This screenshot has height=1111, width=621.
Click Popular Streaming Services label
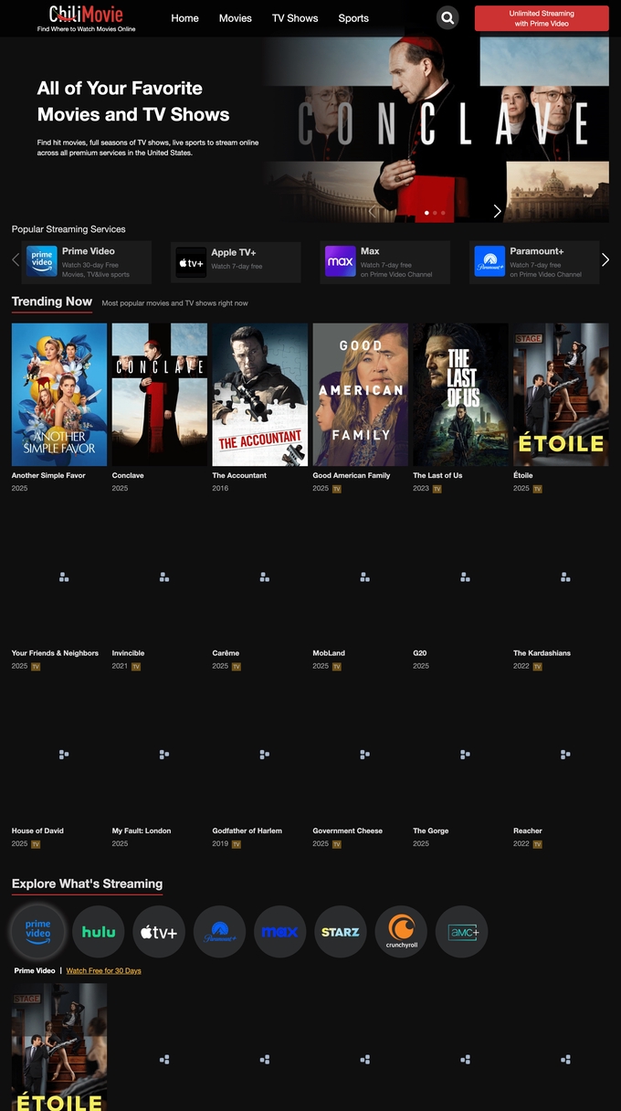(x=68, y=229)
